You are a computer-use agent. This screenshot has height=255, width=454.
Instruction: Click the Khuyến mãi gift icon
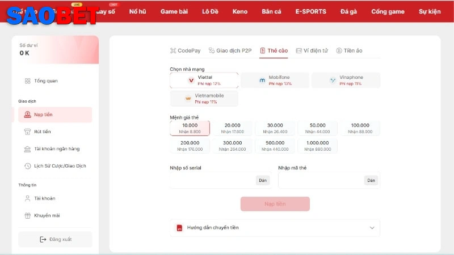click(x=27, y=215)
